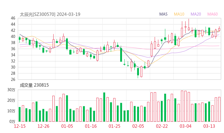Click the MA60 legend label
224x133 pixels.
point(212,14)
